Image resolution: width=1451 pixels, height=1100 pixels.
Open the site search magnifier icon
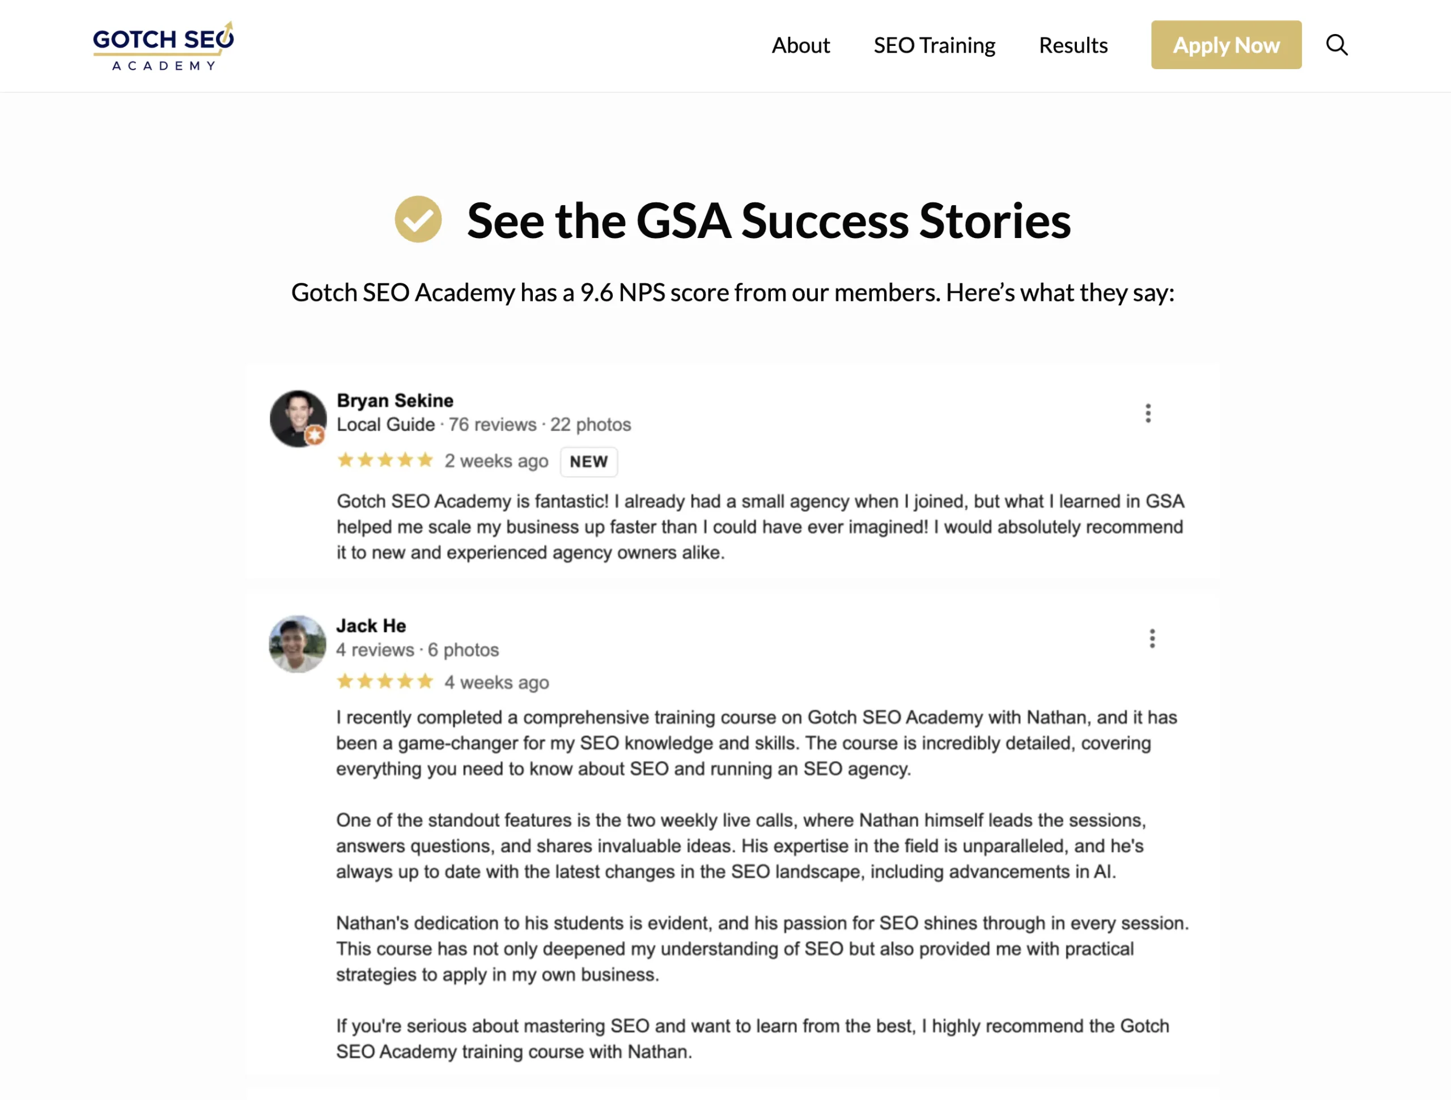[1336, 45]
